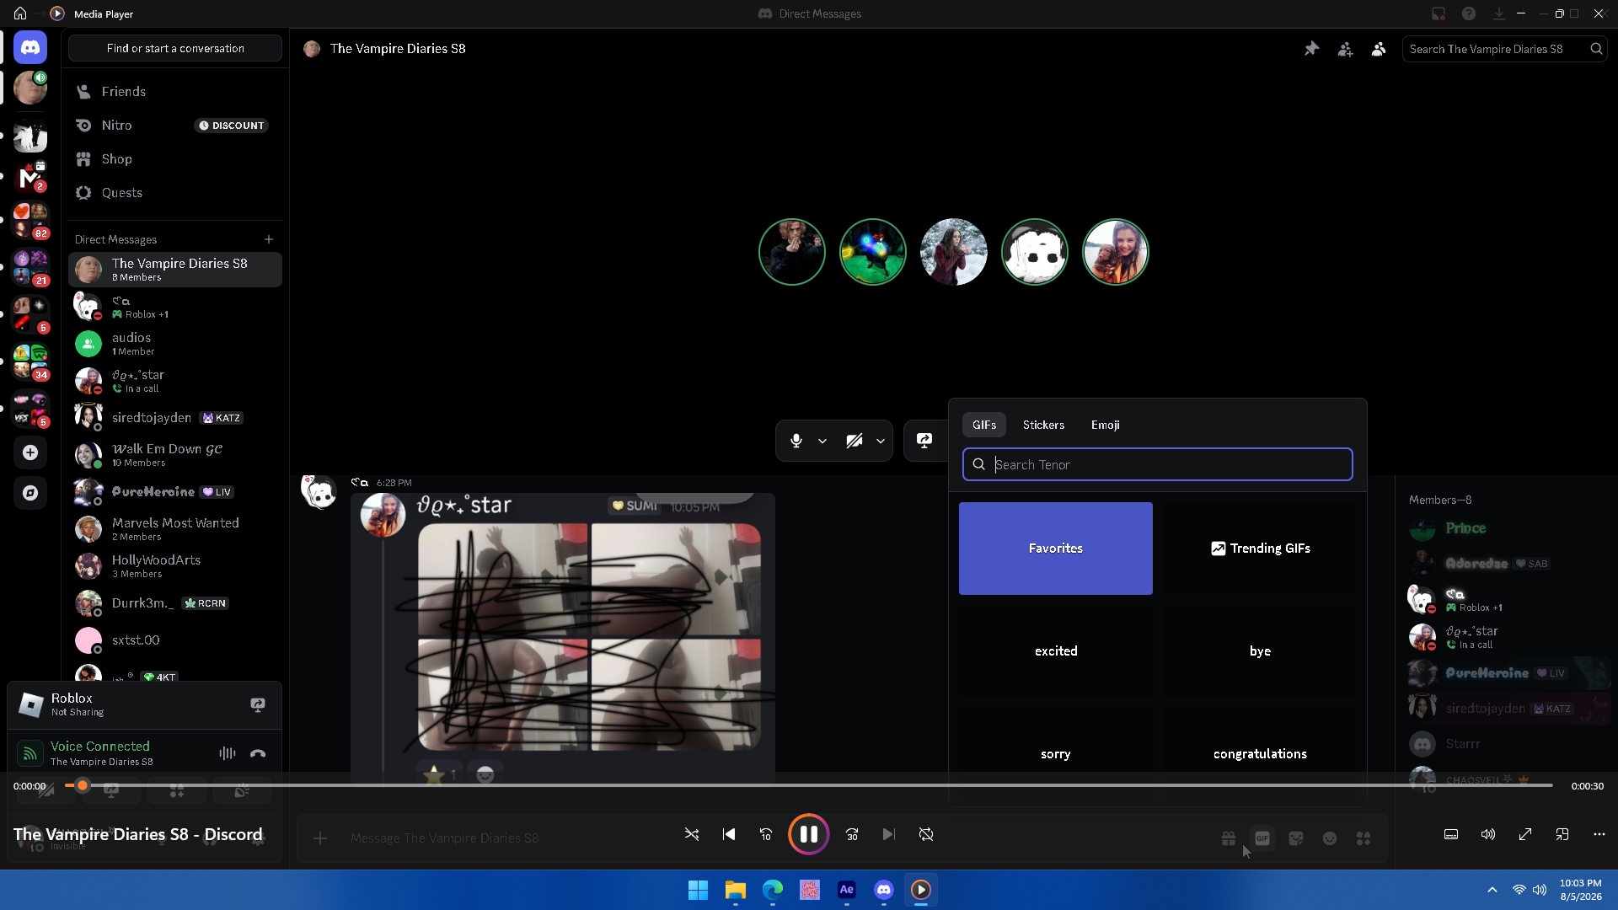Click the Add a Server plus icon

[x=30, y=452]
